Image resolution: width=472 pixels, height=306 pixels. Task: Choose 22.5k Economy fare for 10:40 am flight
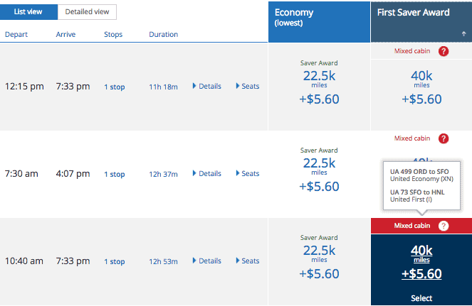coord(319,251)
